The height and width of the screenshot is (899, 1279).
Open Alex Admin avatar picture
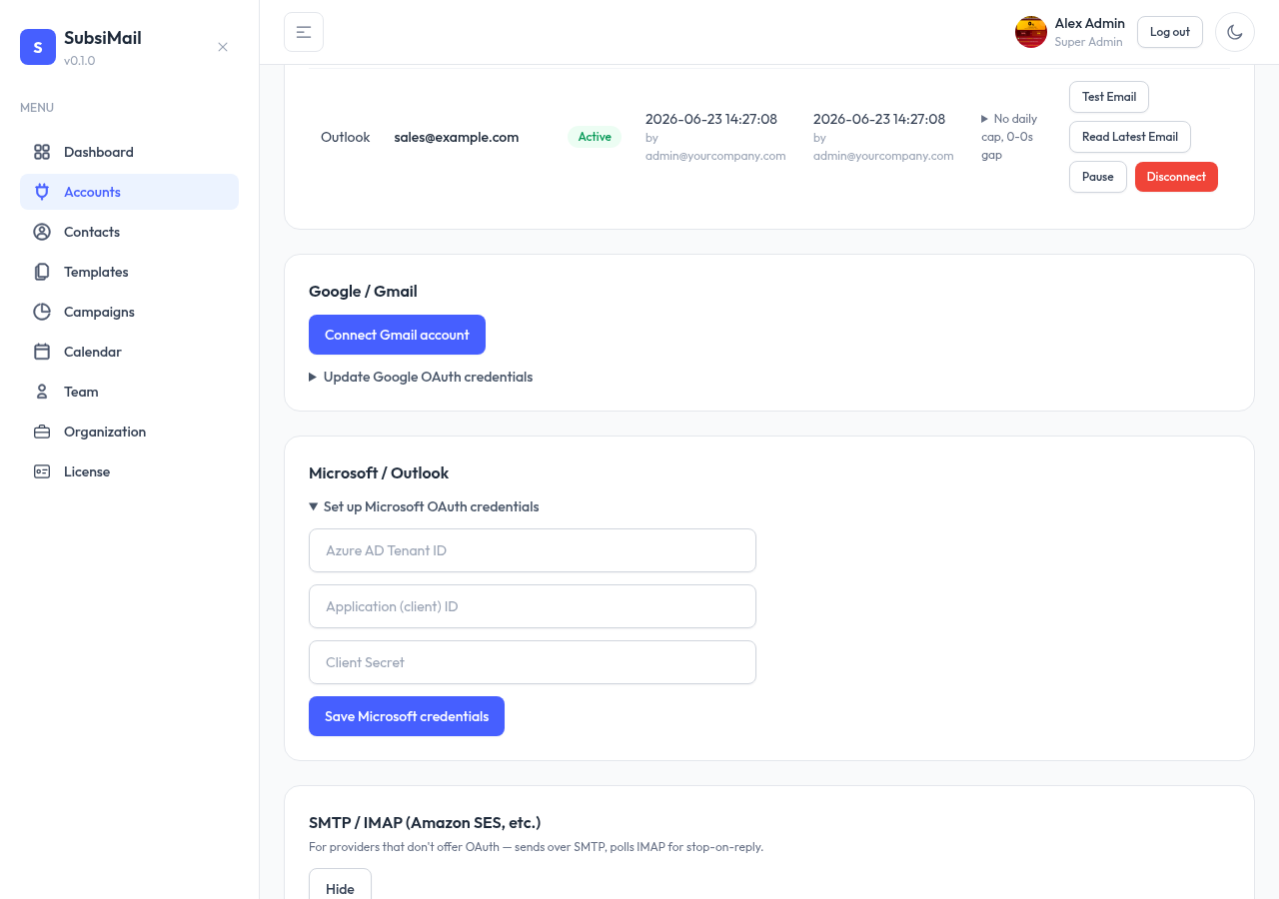pos(1031,32)
